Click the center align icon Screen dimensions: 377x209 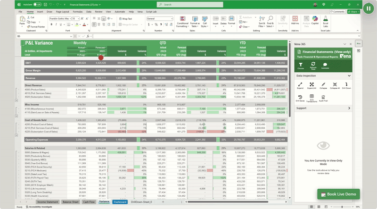pyautogui.click(x=99, y=25)
